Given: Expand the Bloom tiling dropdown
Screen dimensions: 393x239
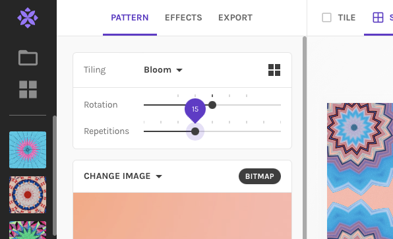Looking at the screenshot, I should [179, 70].
